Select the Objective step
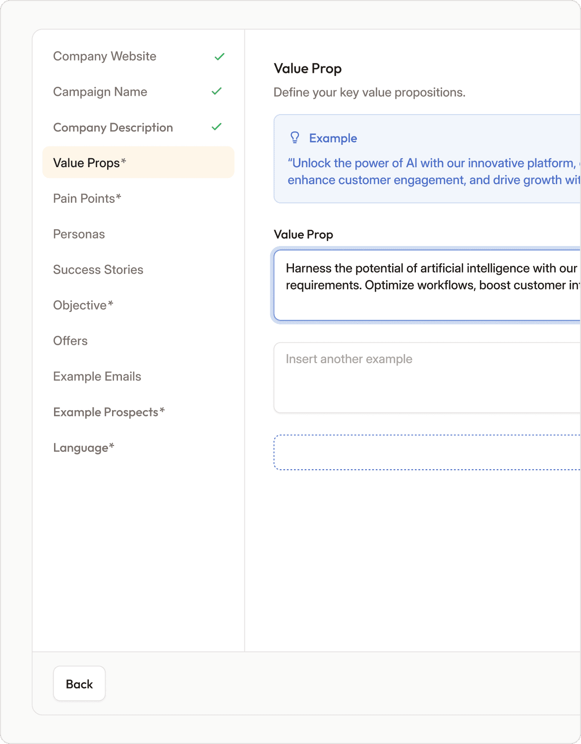The image size is (581, 744). coord(138,305)
